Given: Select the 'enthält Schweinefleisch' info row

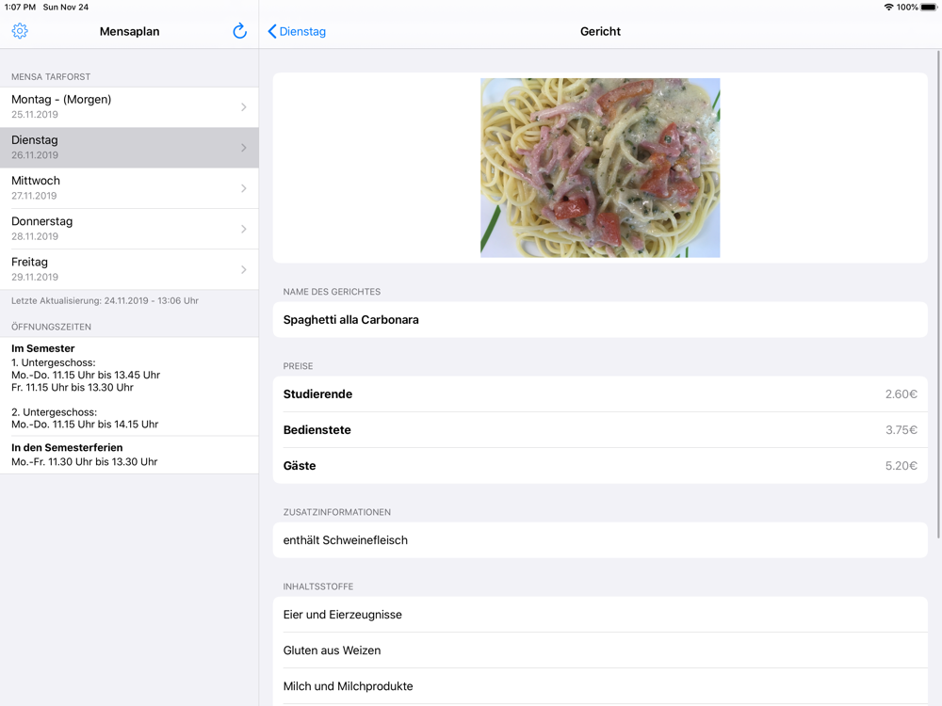Looking at the screenshot, I should coord(600,539).
